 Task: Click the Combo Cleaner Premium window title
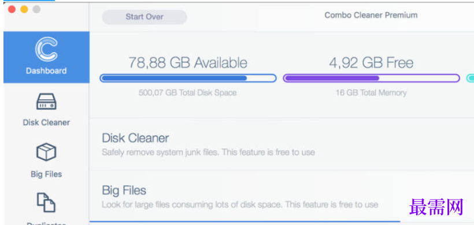371,15
